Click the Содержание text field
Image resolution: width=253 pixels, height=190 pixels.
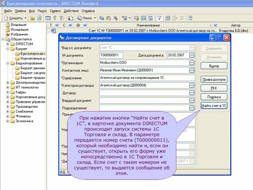pyautogui.click(x=147, y=78)
